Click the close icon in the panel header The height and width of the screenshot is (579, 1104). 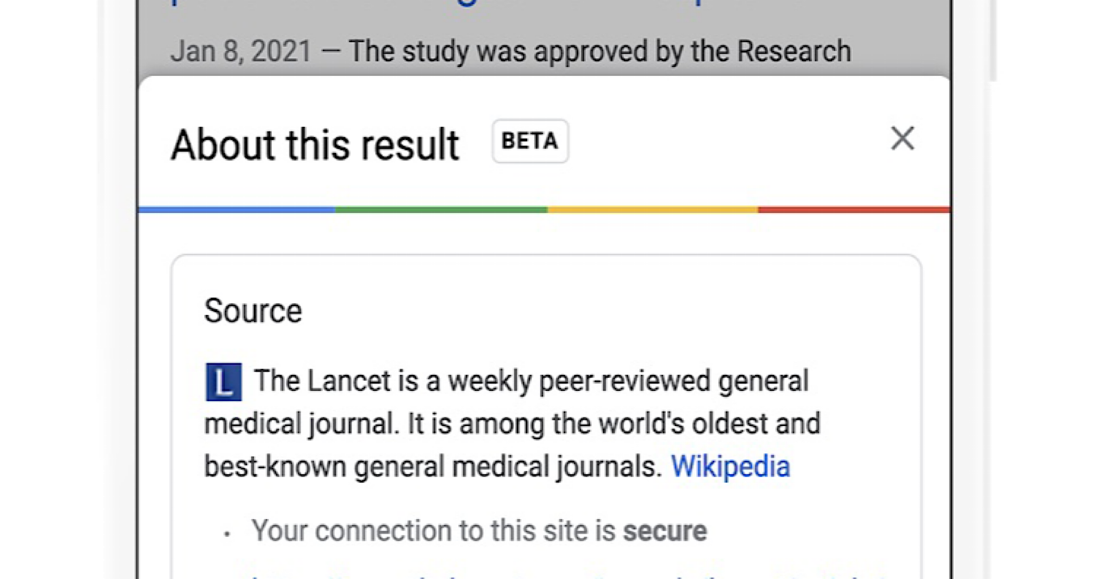coord(903,139)
